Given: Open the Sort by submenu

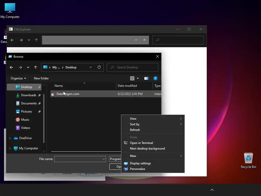Looking at the screenshot, I should 153,124.
